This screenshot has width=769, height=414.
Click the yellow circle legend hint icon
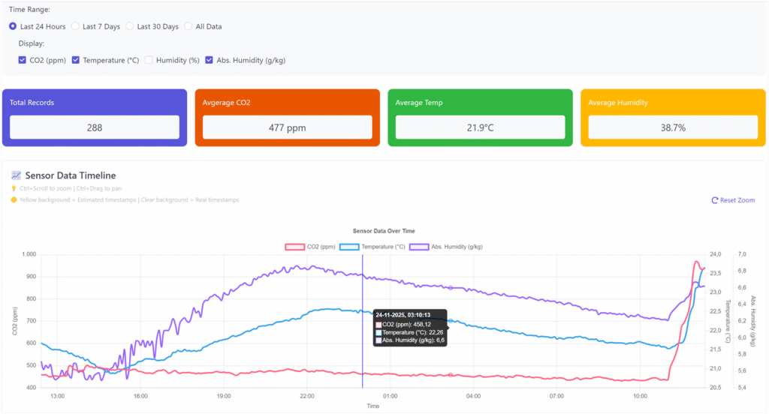pos(14,200)
